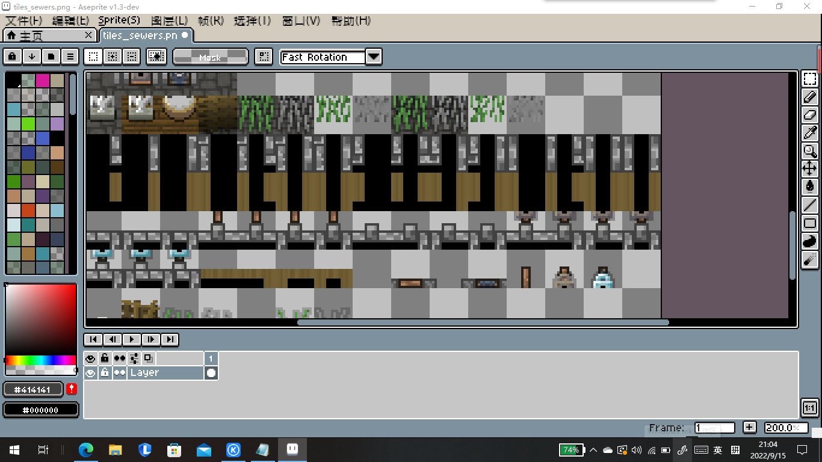Click the Frame number input field
822x462 pixels.
[x=714, y=428]
